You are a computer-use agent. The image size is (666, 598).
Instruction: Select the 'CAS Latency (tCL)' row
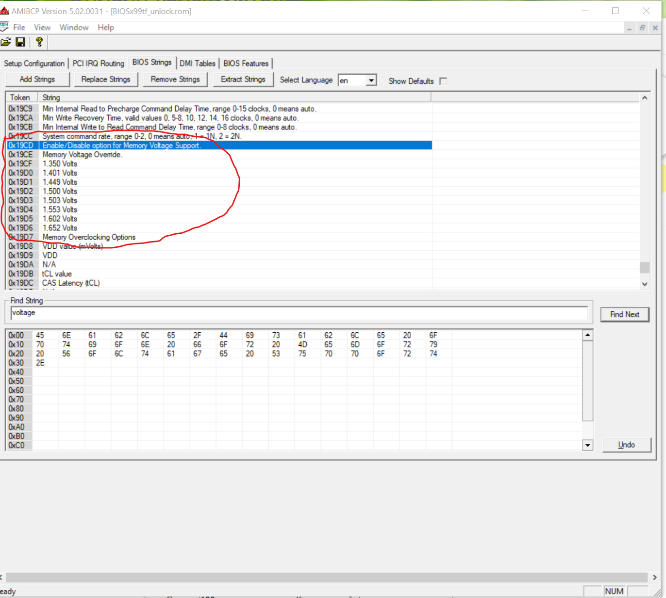pyautogui.click(x=219, y=283)
